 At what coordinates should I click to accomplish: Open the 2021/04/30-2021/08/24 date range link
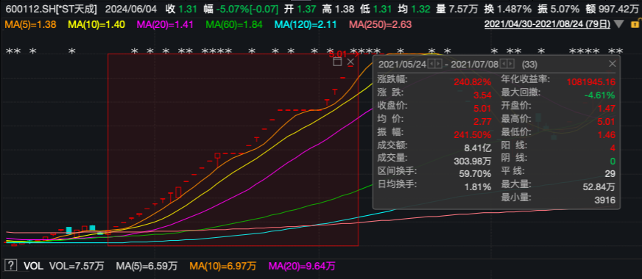click(548, 24)
